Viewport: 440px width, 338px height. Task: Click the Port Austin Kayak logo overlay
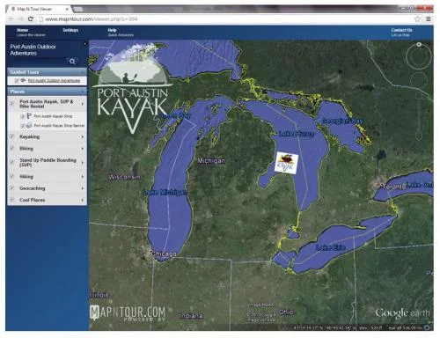tap(132, 88)
